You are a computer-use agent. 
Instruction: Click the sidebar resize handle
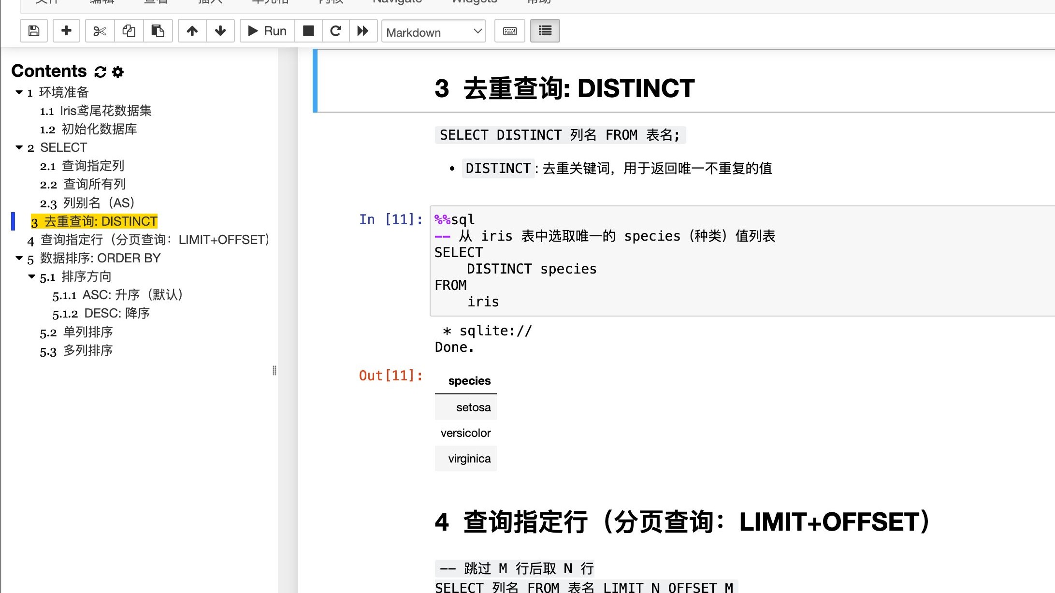(x=275, y=370)
